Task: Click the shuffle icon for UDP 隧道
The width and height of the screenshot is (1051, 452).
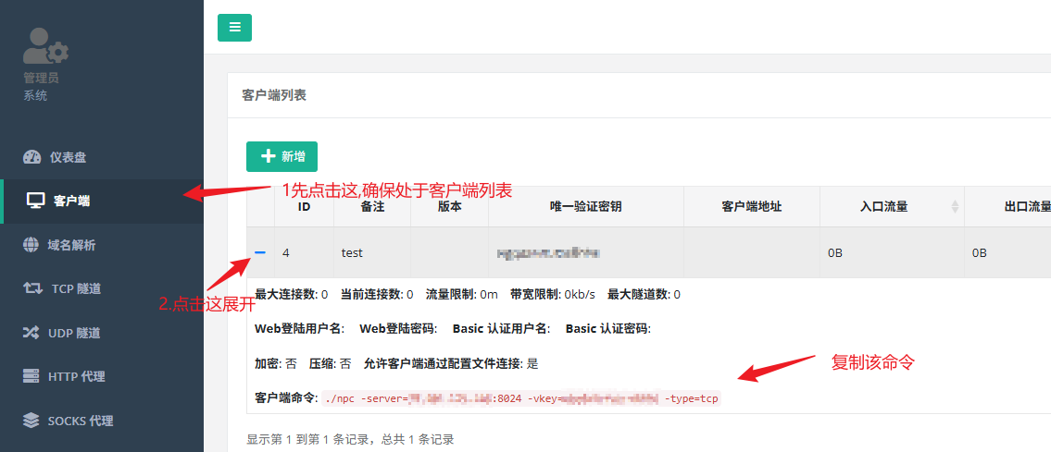Action: click(x=31, y=333)
